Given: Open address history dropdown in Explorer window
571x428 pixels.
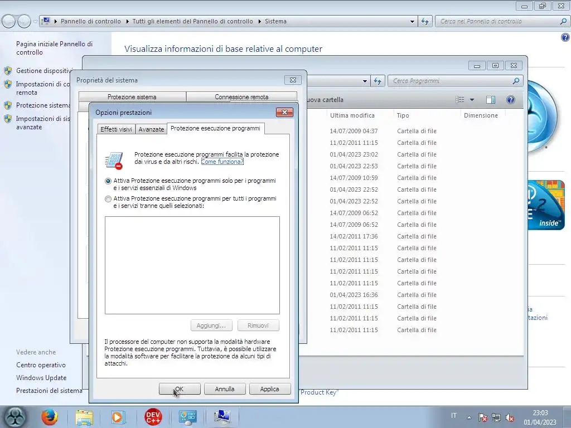Looking at the screenshot, I should tap(365, 81).
